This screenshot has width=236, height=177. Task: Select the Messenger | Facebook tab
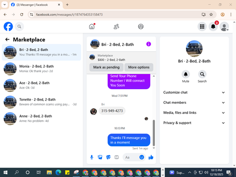35,5
